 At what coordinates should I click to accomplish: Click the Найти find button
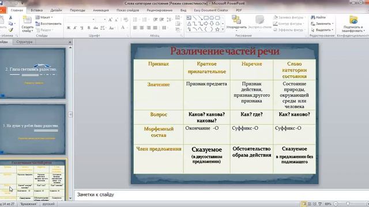point(318,17)
